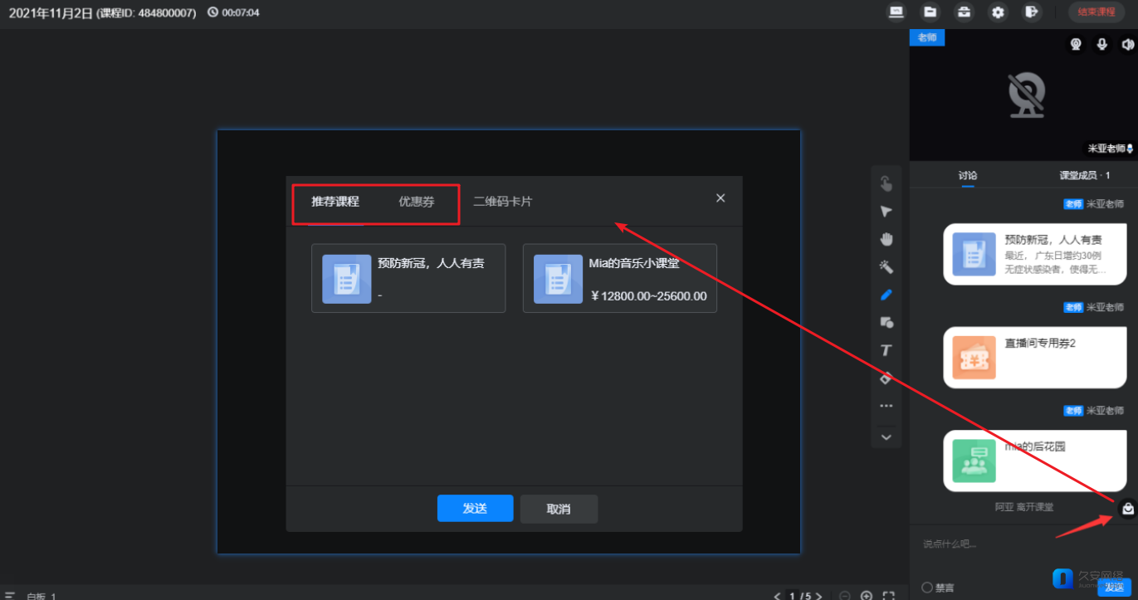Click the 米亚老师 name label on video
This screenshot has height=600, width=1138.
coord(1106,149)
